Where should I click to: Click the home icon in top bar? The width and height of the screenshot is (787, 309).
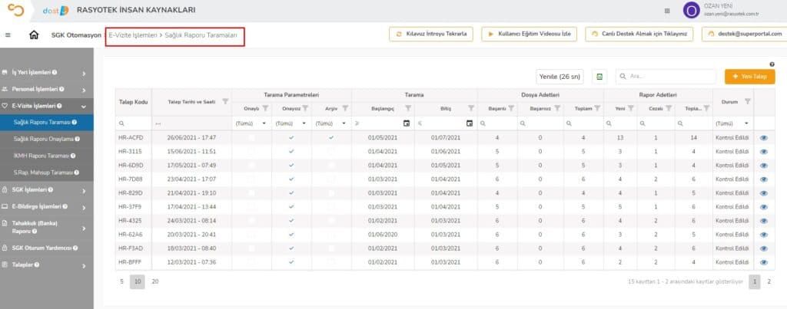pyautogui.click(x=33, y=35)
